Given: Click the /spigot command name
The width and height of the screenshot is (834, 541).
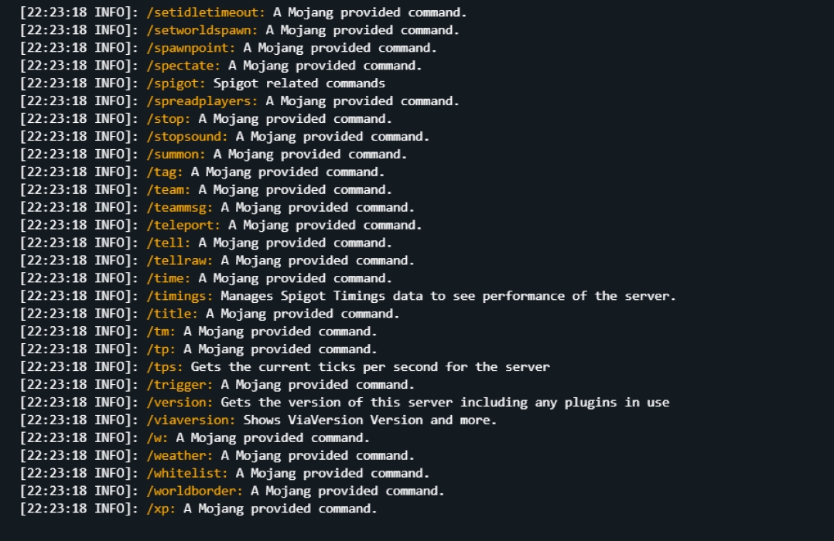Looking at the screenshot, I should click(x=176, y=83).
